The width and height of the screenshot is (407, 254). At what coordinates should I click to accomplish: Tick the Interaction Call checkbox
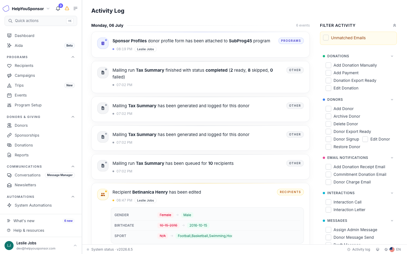(x=328, y=202)
